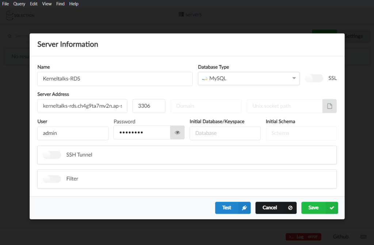The image size is (374, 245).
Task: Show password with the eye icon
Action: [178, 132]
